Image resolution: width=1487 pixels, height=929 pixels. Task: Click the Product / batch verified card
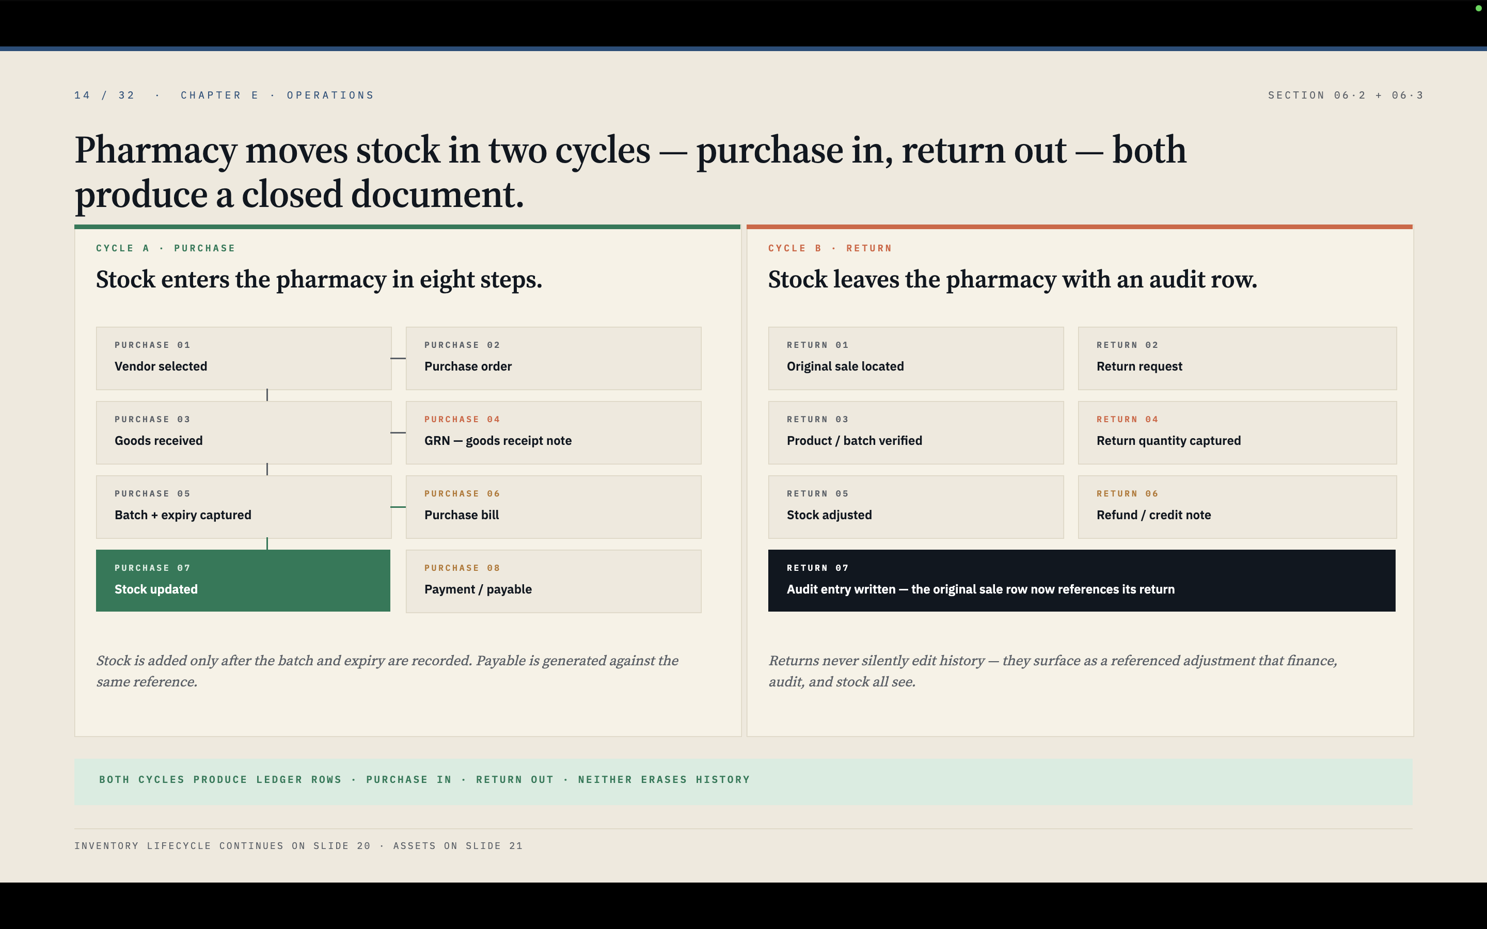(x=915, y=433)
